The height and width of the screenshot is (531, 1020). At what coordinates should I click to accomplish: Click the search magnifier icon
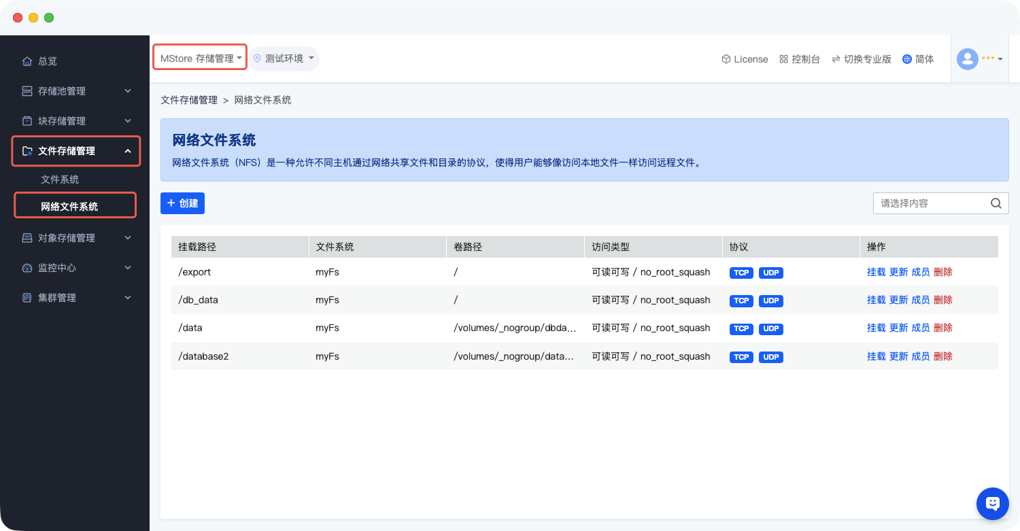click(996, 203)
